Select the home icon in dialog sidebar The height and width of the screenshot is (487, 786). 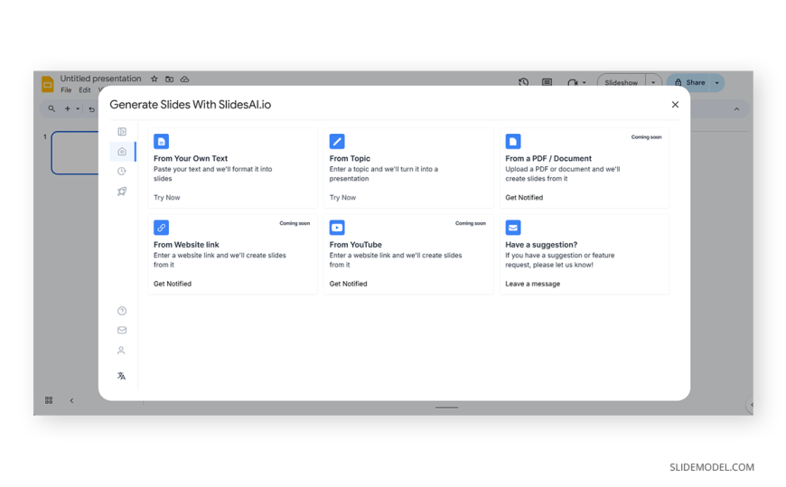122,152
